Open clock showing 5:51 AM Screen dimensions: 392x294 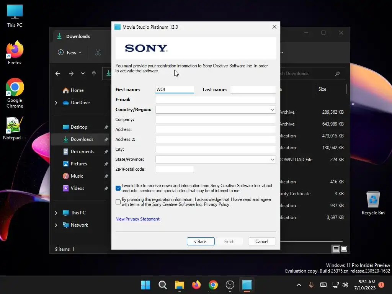(365, 285)
